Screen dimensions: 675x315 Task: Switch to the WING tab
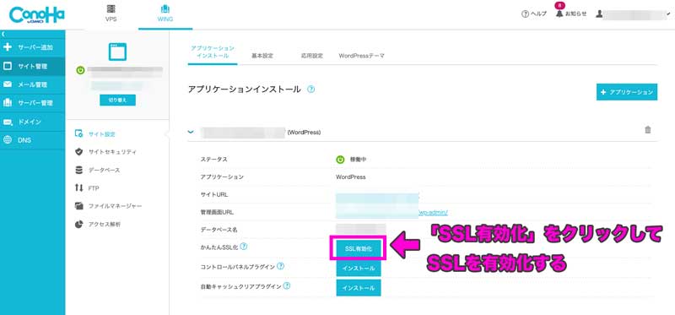pyautogui.click(x=165, y=14)
